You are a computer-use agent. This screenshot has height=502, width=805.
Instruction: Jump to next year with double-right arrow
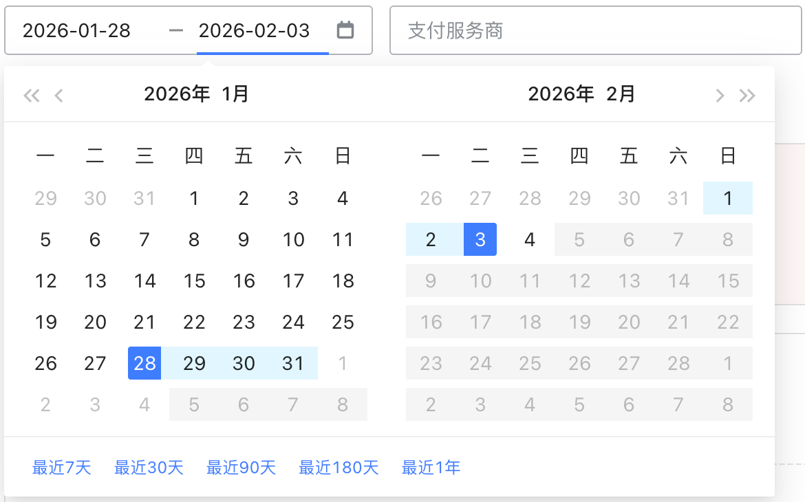[x=747, y=95]
